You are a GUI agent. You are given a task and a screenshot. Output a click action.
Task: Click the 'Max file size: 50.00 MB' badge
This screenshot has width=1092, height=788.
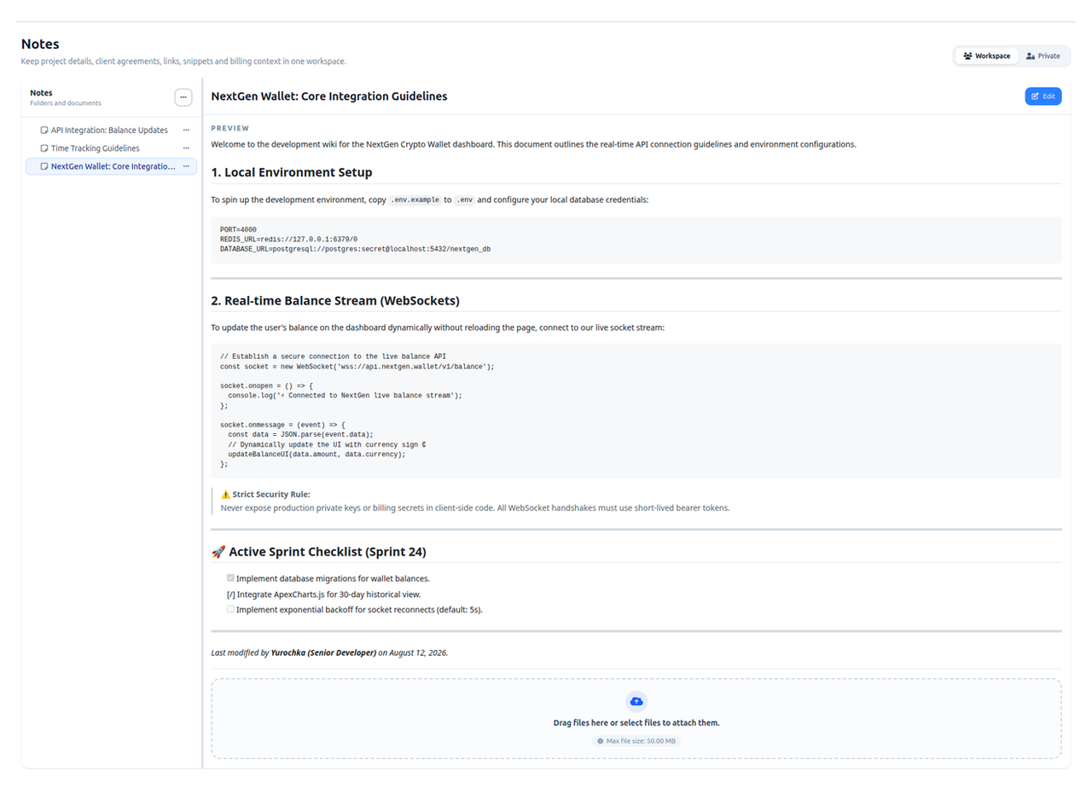pos(636,741)
